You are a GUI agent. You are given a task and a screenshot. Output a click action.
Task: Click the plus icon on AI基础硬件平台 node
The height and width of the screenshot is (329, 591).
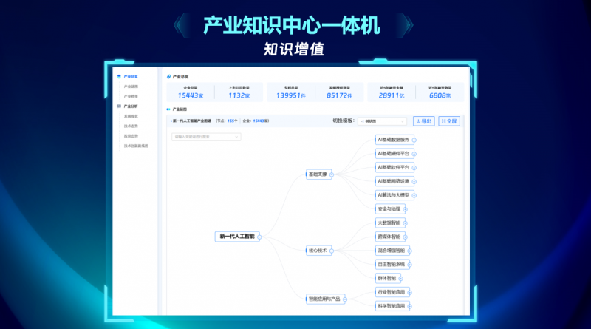click(415, 154)
